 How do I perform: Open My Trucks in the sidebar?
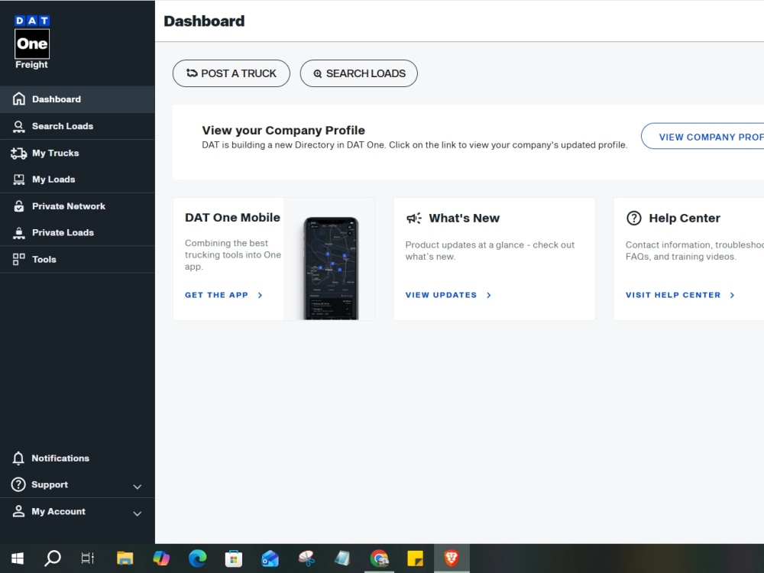77,153
